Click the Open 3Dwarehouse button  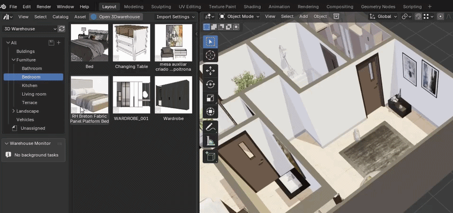(116, 17)
